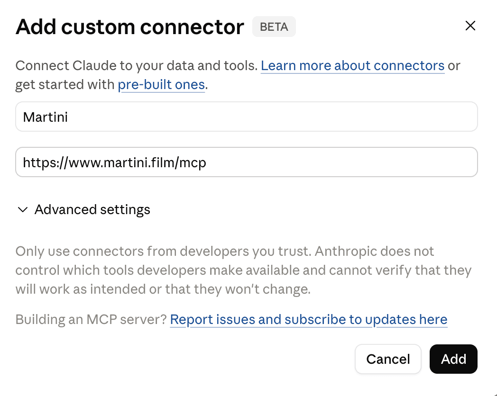Confirm with the Add button
Viewport: 497px width, 396px height.
[453, 359]
